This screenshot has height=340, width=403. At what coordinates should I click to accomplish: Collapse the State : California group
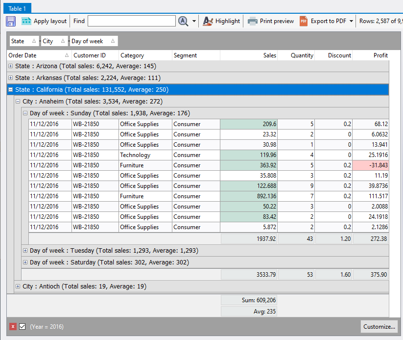coord(11,90)
